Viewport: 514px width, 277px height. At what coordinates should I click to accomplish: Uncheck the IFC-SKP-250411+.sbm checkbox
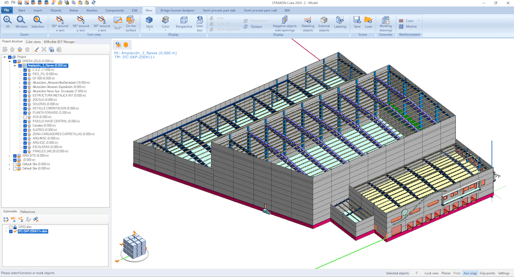point(11,231)
